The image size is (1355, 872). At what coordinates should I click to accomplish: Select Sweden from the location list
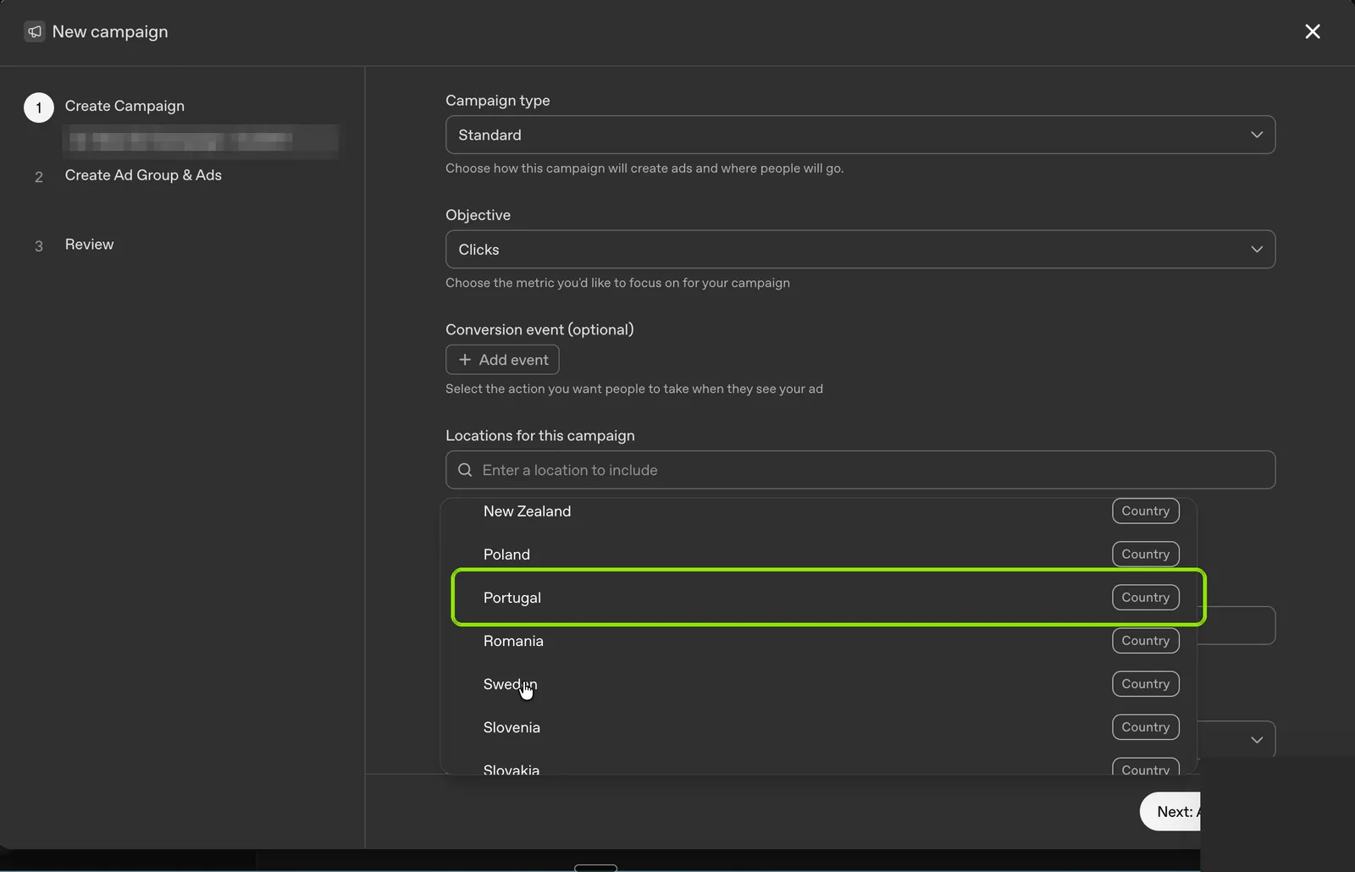(819, 684)
